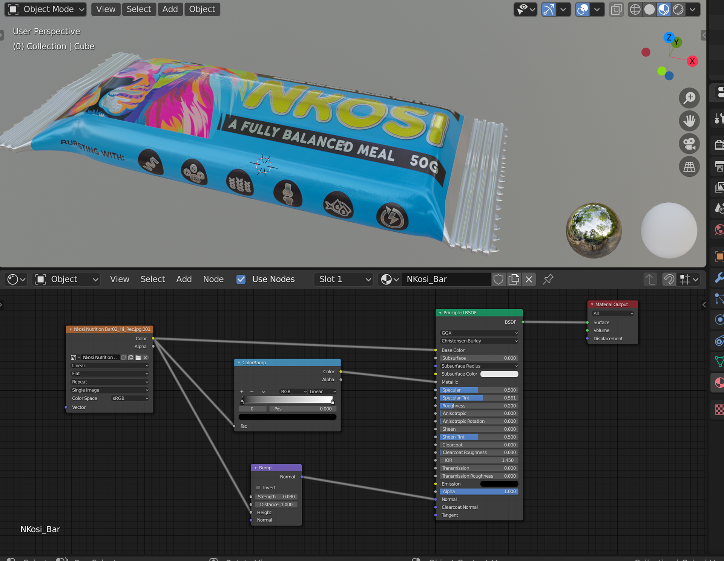724x561 pixels.
Task: Open the 3D viewport View menu
Action: pyautogui.click(x=106, y=9)
